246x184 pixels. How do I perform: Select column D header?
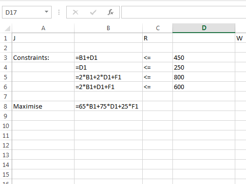pos(204,28)
